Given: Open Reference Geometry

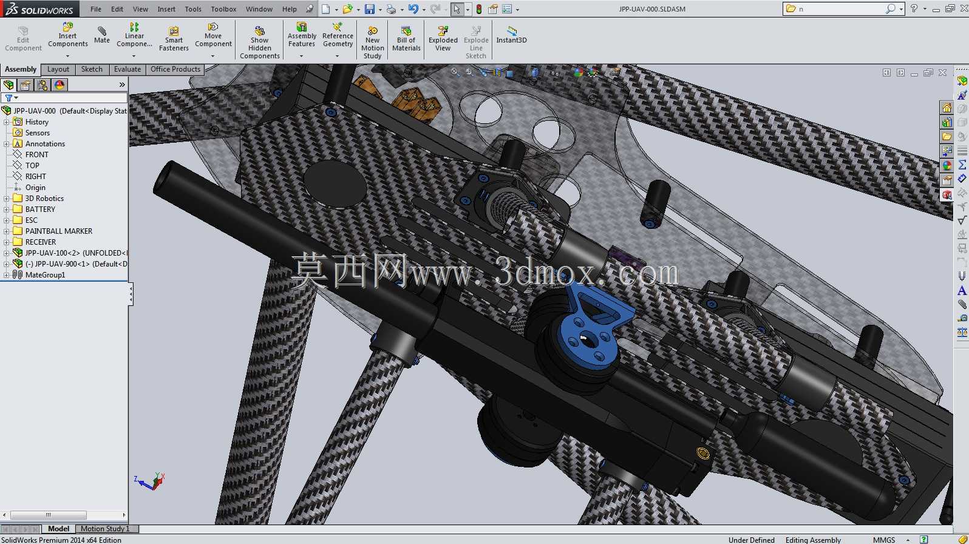Looking at the screenshot, I should 338,35.
